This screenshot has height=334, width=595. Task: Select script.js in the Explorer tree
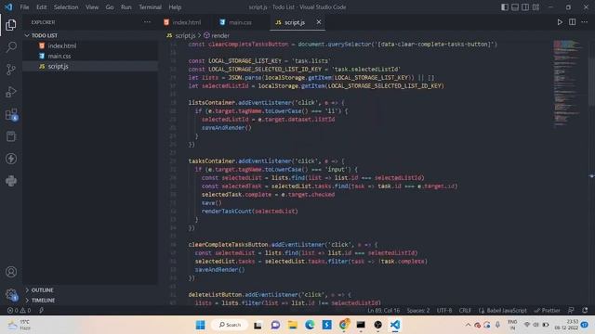(90, 66)
